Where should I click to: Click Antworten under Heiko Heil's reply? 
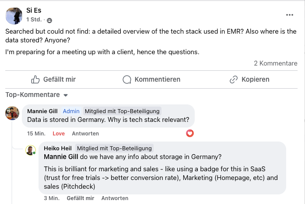115,198
